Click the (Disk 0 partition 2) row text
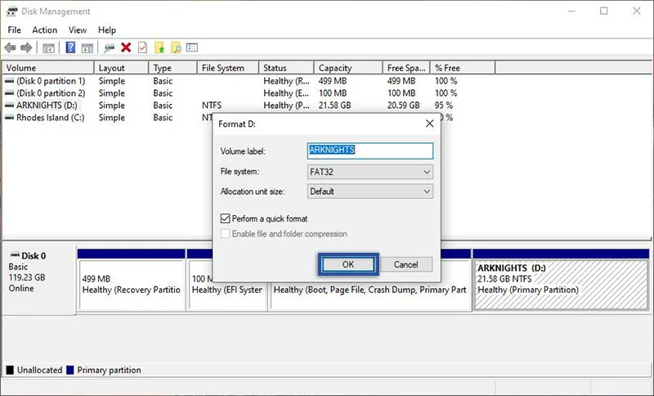 coord(51,93)
